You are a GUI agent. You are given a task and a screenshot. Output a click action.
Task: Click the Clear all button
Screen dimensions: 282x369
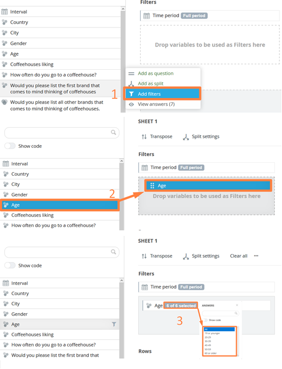[239, 256]
